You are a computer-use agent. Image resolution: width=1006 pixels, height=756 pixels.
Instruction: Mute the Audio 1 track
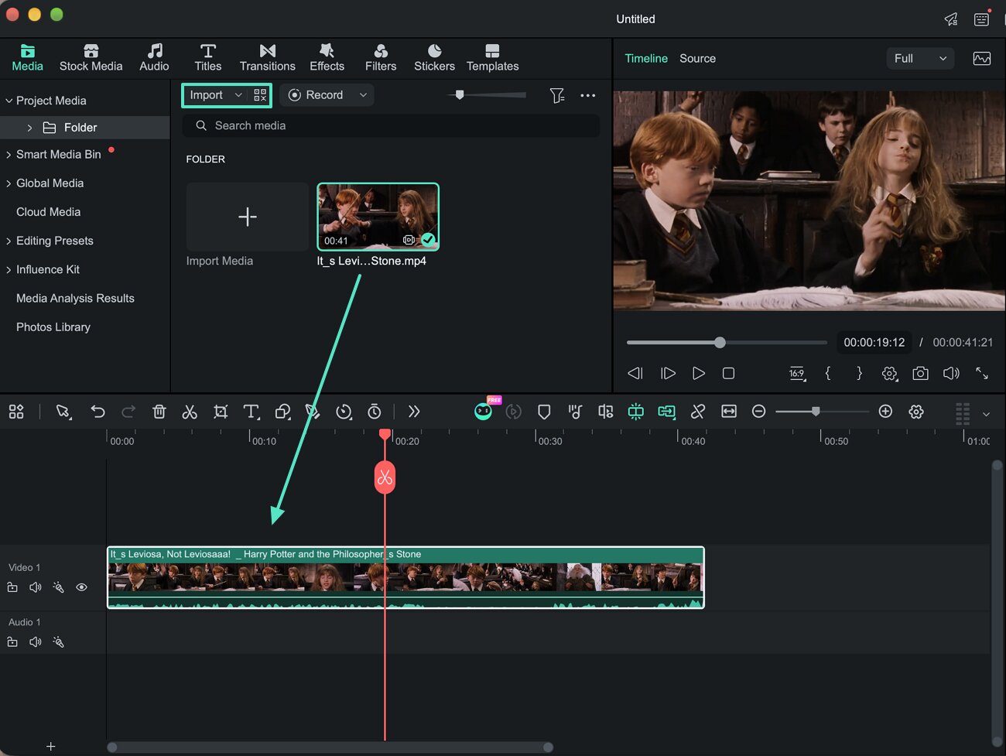click(x=36, y=642)
